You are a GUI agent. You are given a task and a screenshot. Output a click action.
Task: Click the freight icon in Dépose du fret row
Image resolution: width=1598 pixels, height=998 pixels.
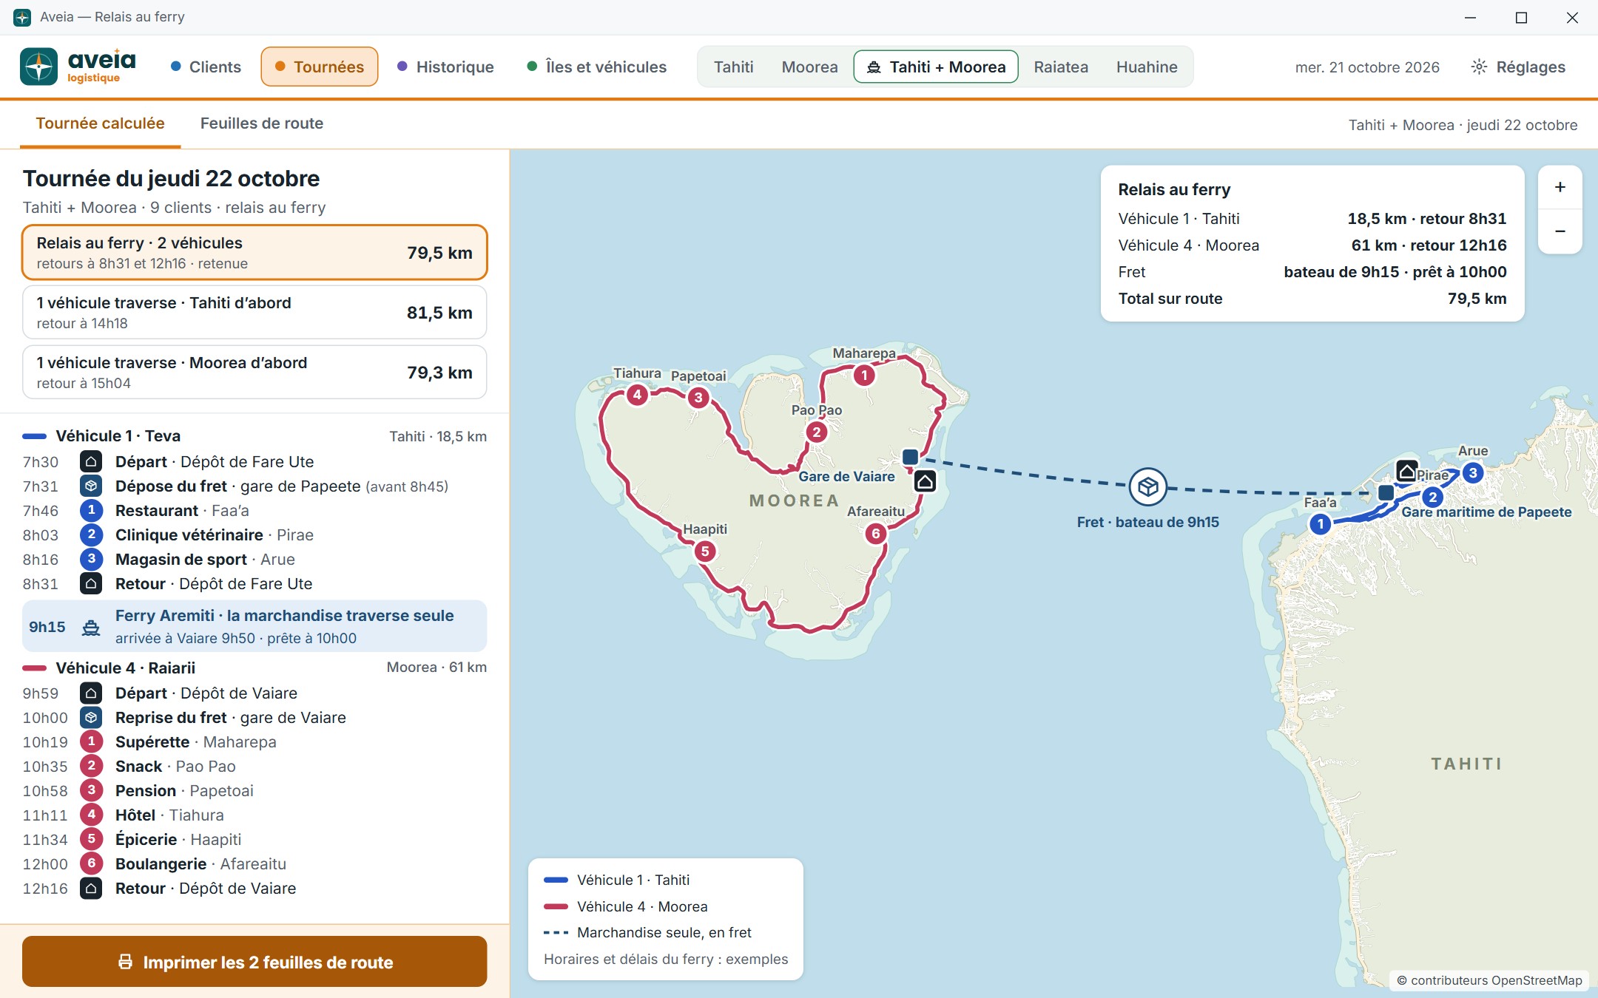[x=91, y=486]
